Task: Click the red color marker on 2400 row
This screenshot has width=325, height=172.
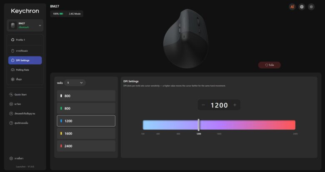Action: point(61,146)
